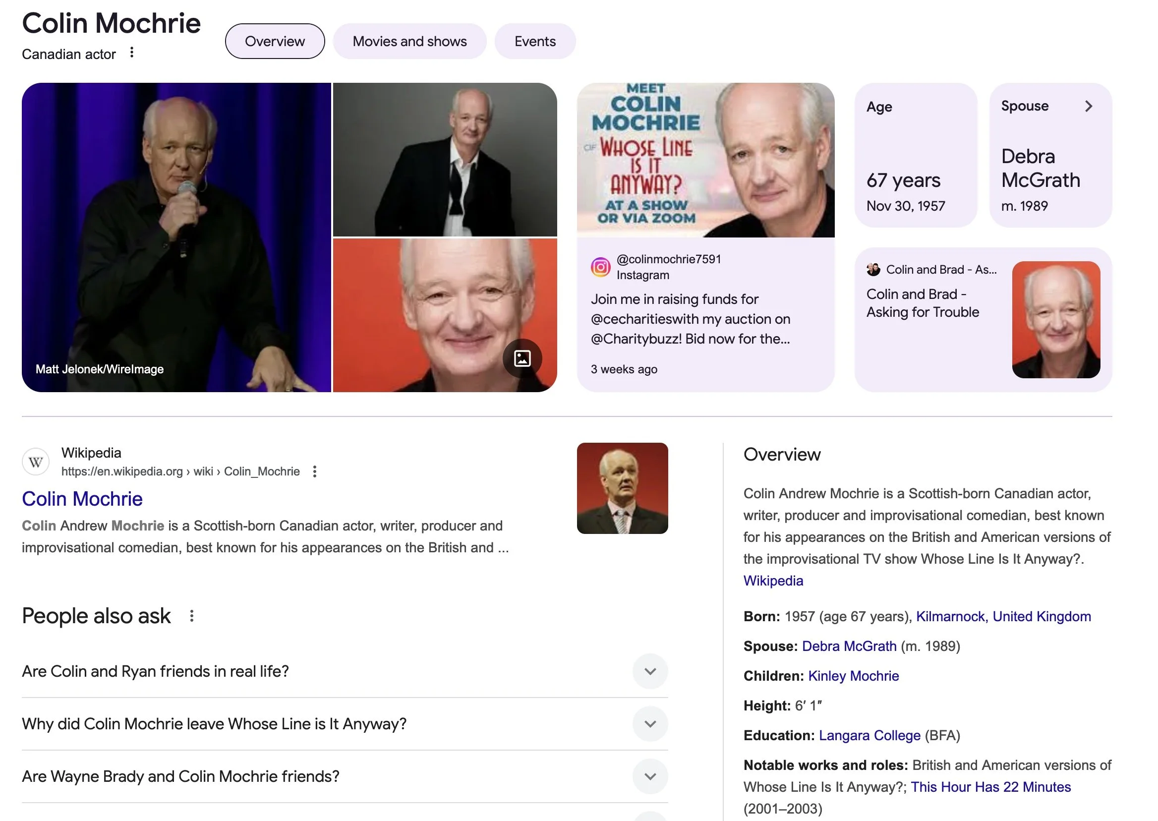This screenshot has width=1158, height=821.
Task: Click the Langara College link
Action: click(869, 736)
